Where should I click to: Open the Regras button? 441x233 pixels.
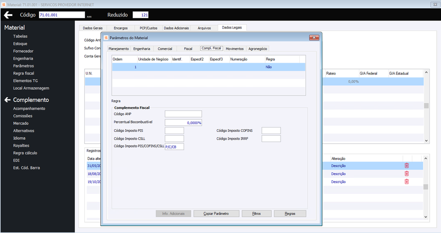click(x=290, y=213)
